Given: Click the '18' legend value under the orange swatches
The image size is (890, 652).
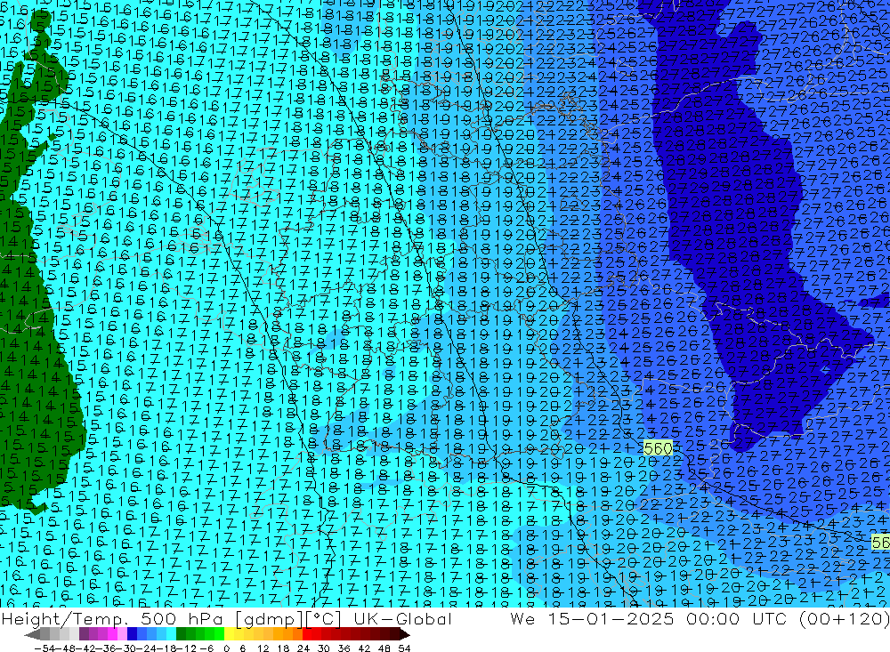Looking at the screenshot, I should 283,648.
